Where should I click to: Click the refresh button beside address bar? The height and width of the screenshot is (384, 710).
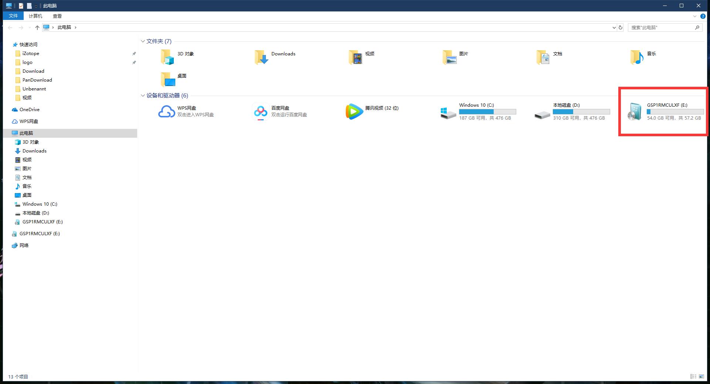(x=621, y=27)
